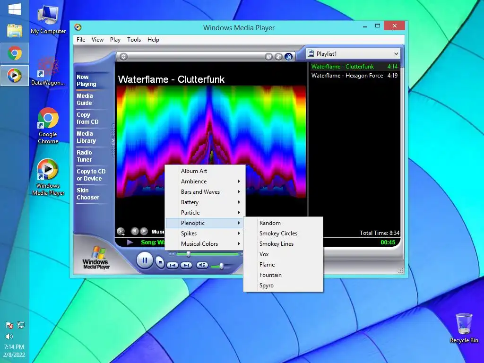Open the Playlist1 dropdown

click(353, 54)
